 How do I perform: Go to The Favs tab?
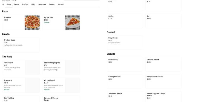pos(25,4)
